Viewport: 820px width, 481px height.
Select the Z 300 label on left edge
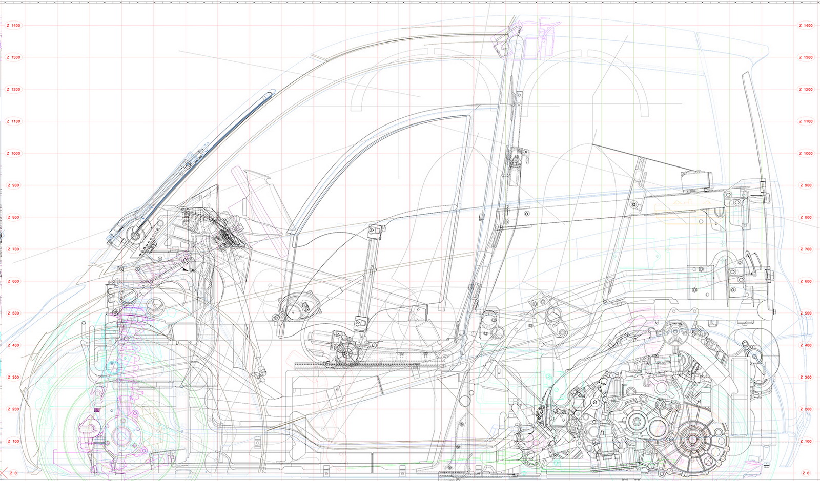click(x=13, y=378)
